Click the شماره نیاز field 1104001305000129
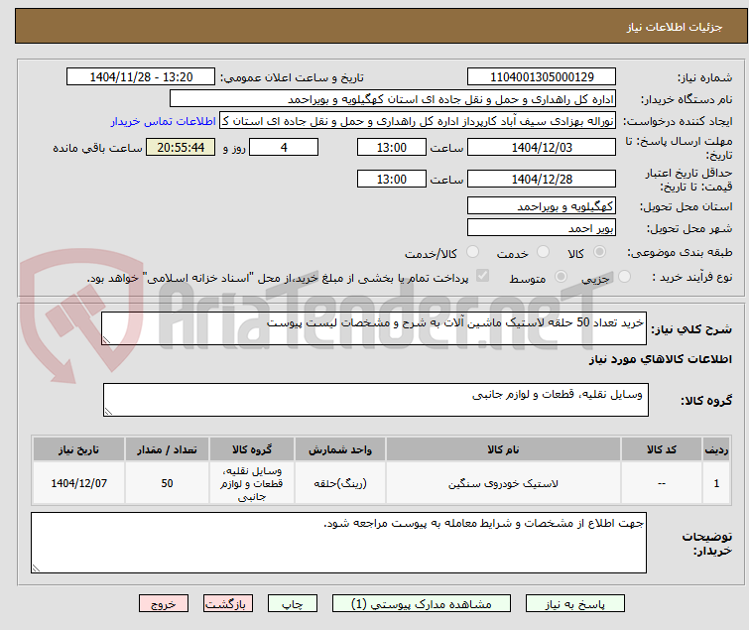The image size is (749, 630). point(542,77)
